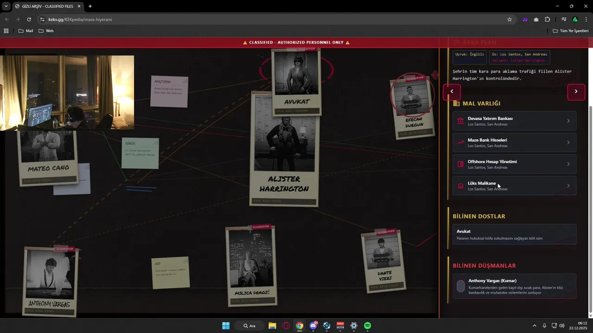The image size is (593, 333).
Task: Open the Maze Bank Hisseleri asset row
Action: pyautogui.click(x=514, y=142)
